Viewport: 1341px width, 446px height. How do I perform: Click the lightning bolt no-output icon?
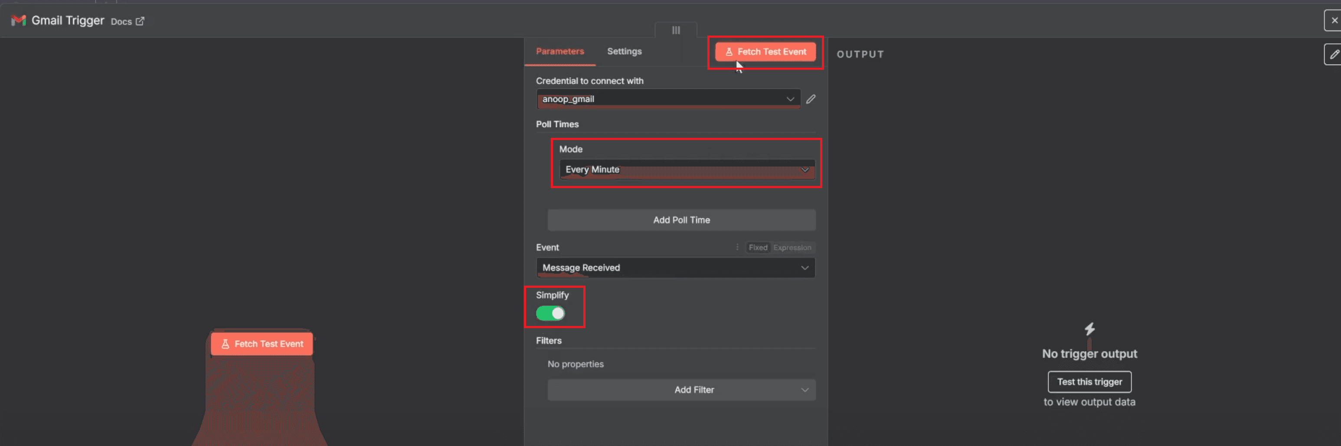tap(1089, 329)
